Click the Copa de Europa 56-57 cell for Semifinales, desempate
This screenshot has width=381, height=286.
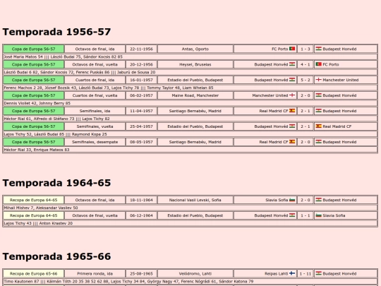pyautogui.click(x=34, y=142)
